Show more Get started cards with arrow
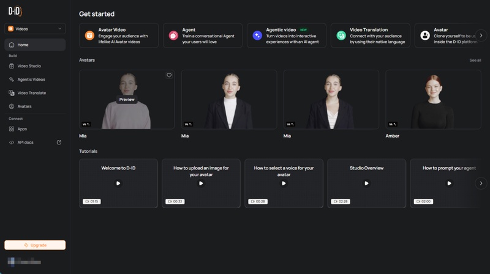Image resolution: width=490 pixels, height=274 pixels. click(481, 35)
